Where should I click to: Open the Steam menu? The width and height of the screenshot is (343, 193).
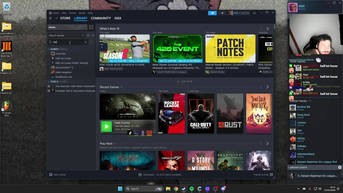[56, 13]
